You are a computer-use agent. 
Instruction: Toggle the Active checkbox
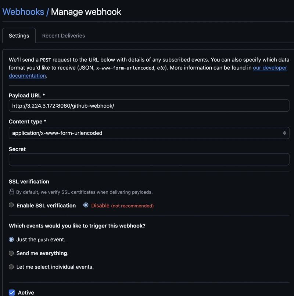click(x=12, y=292)
